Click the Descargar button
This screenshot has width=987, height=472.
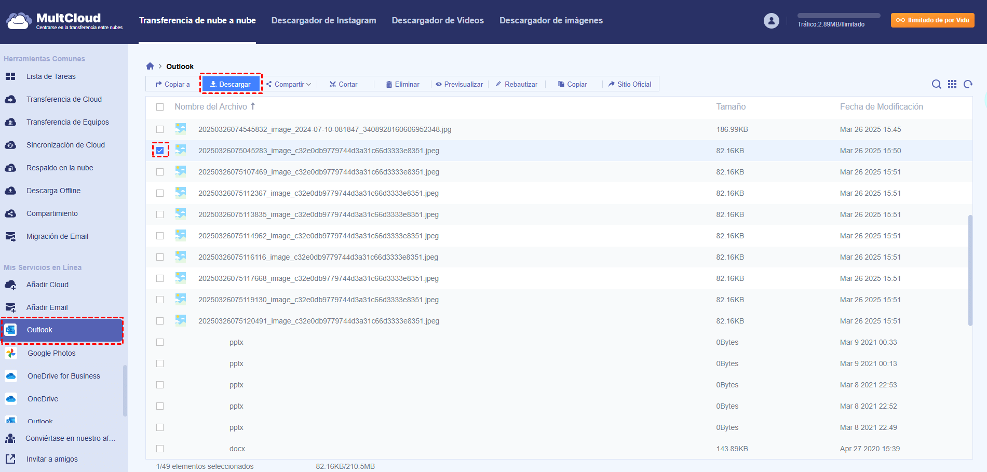click(x=231, y=84)
